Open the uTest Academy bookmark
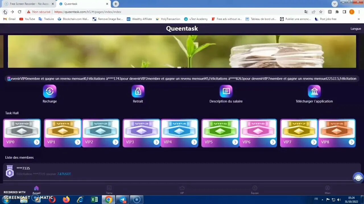 pos(196,19)
